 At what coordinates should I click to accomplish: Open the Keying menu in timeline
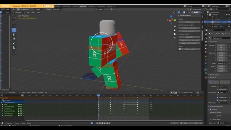pos(17,123)
